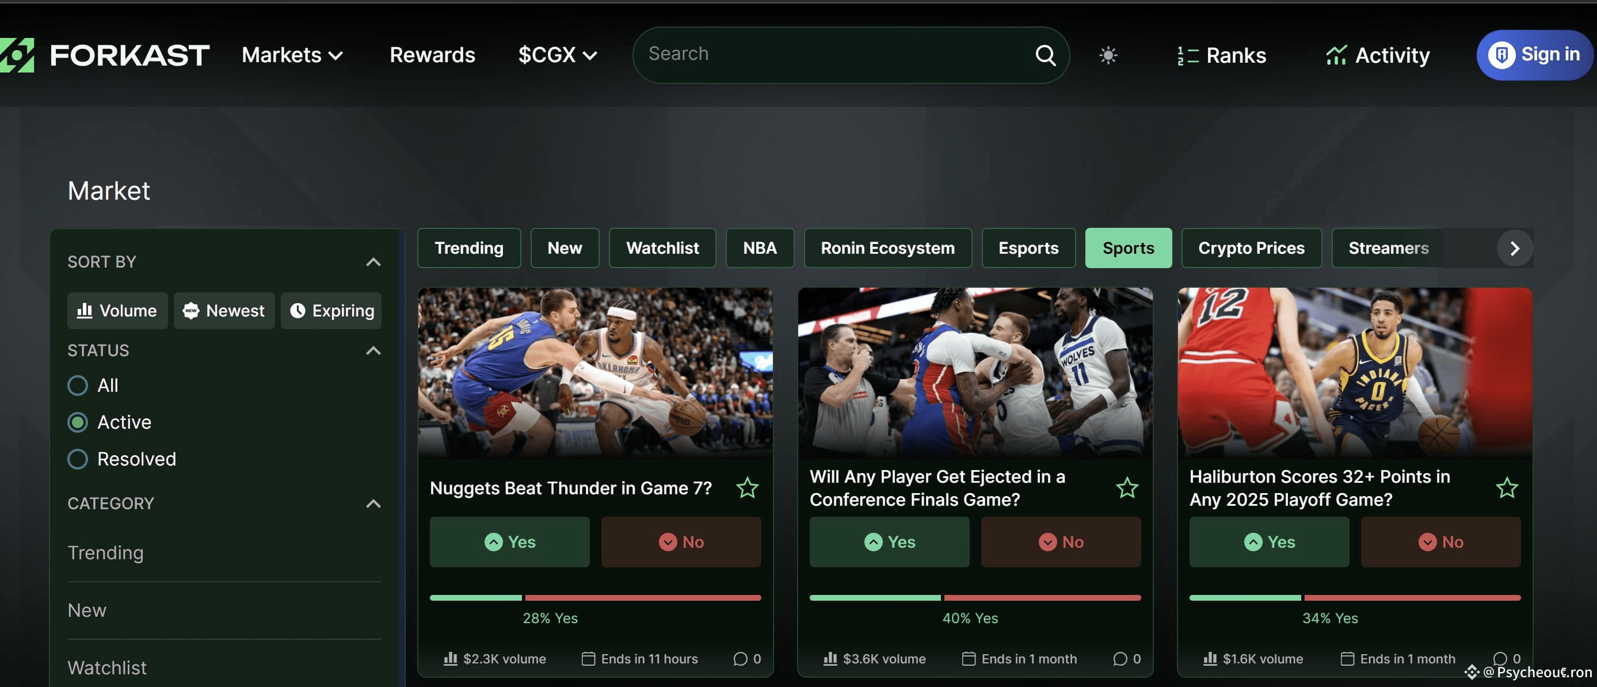Choose Trending in the Category sidebar
This screenshot has height=687, width=1597.
105,553
